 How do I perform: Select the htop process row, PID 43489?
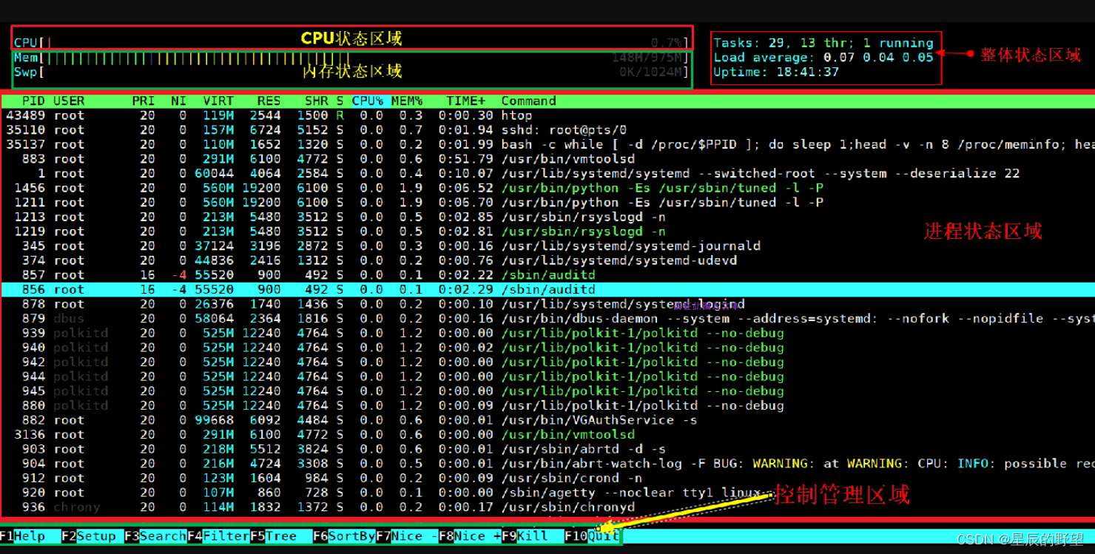pos(547,115)
